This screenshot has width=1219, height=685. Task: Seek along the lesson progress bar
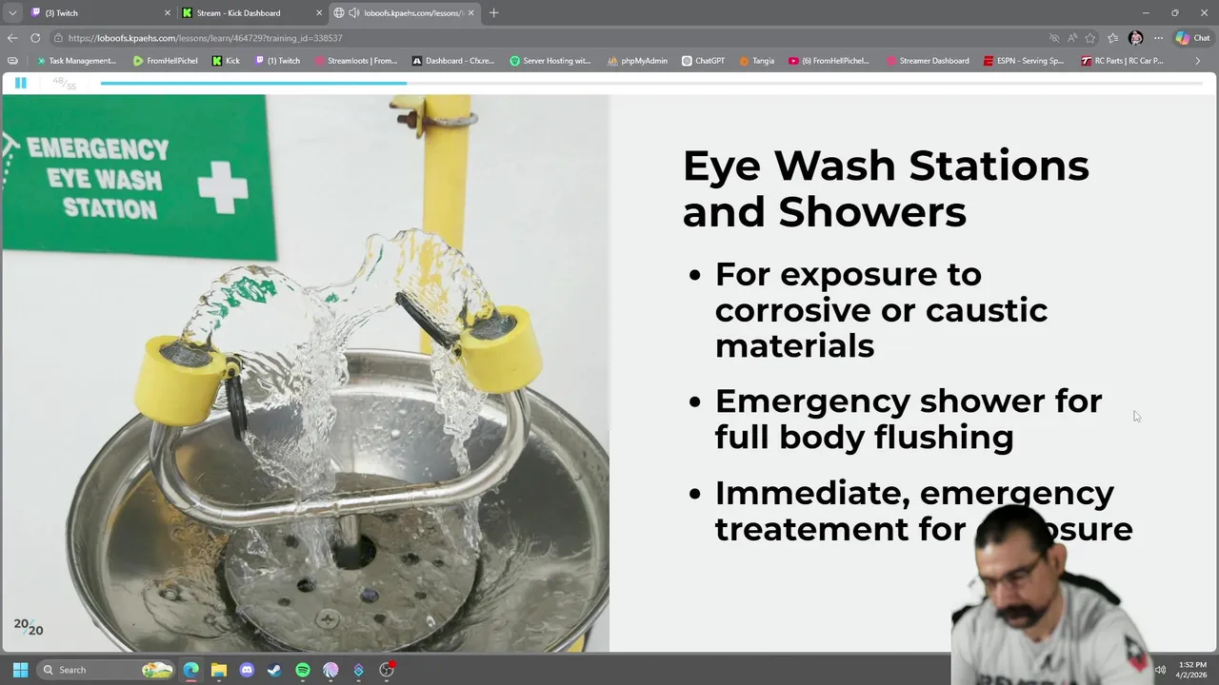pos(652,84)
